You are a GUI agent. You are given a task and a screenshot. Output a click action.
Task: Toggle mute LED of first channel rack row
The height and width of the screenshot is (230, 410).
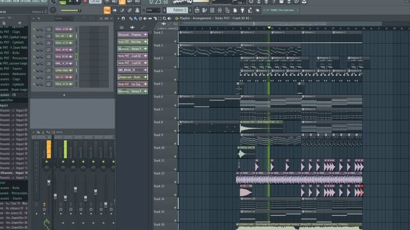pos(34,29)
